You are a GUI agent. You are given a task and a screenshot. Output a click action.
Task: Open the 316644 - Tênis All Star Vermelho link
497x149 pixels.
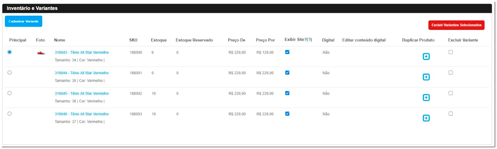(x=81, y=73)
